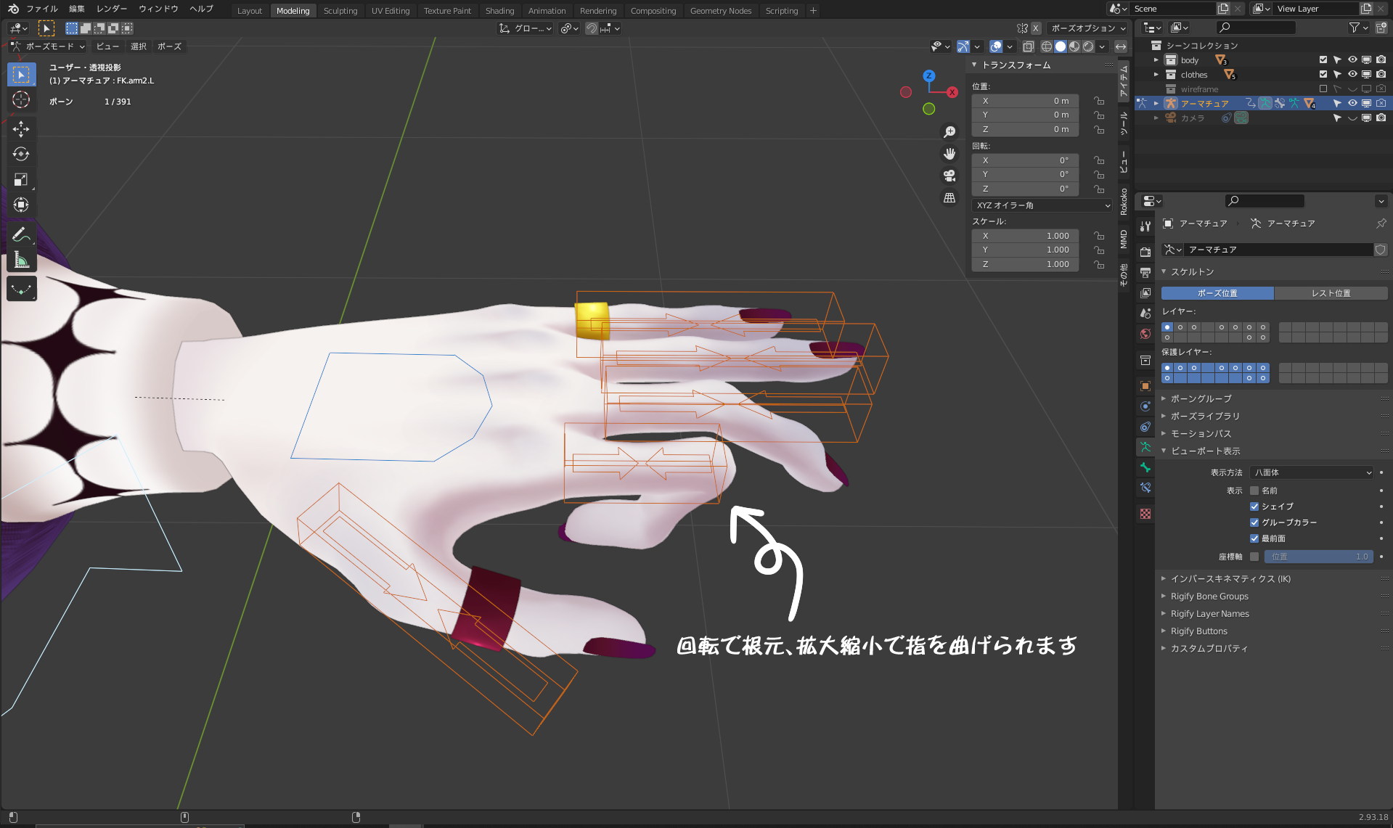The width and height of the screenshot is (1393, 828).
Task: Activate the Annotate pencil tool
Action: tap(21, 234)
